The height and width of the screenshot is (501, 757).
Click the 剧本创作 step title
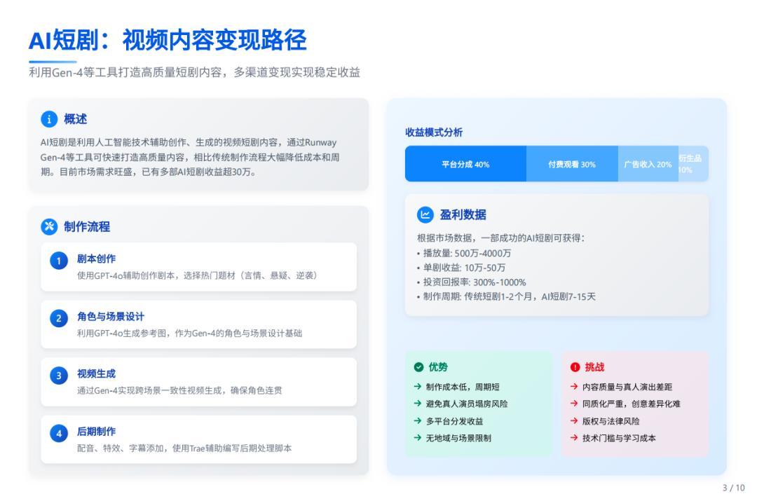(x=97, y=259)
